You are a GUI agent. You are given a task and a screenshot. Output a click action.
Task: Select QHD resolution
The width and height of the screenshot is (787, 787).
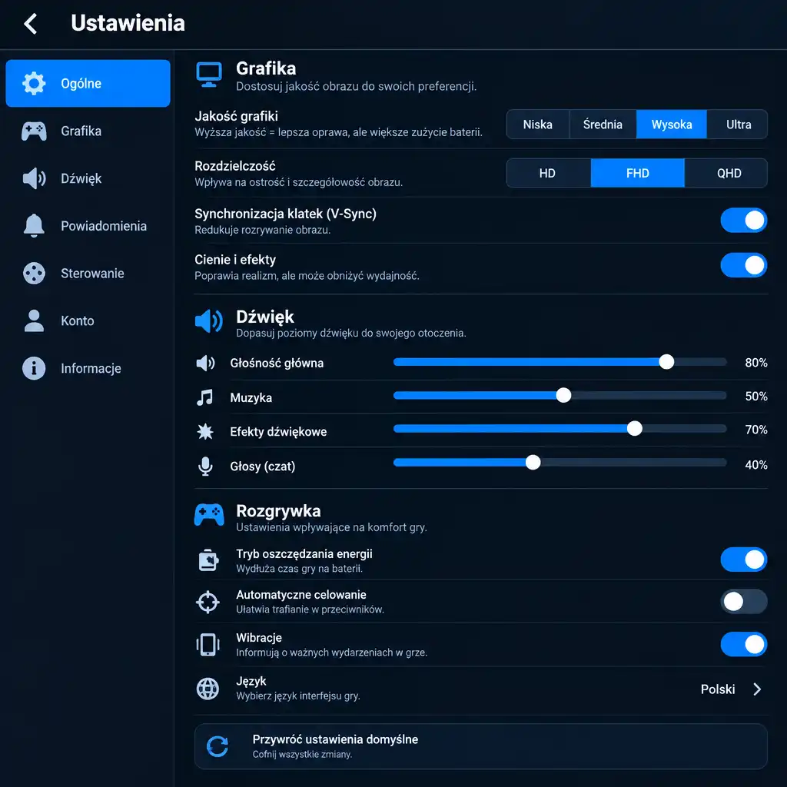click(x=726, y=173)
